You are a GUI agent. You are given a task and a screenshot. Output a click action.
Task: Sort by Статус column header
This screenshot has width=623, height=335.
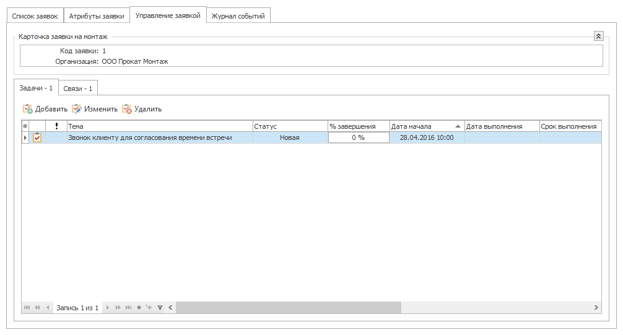point(290,126)
